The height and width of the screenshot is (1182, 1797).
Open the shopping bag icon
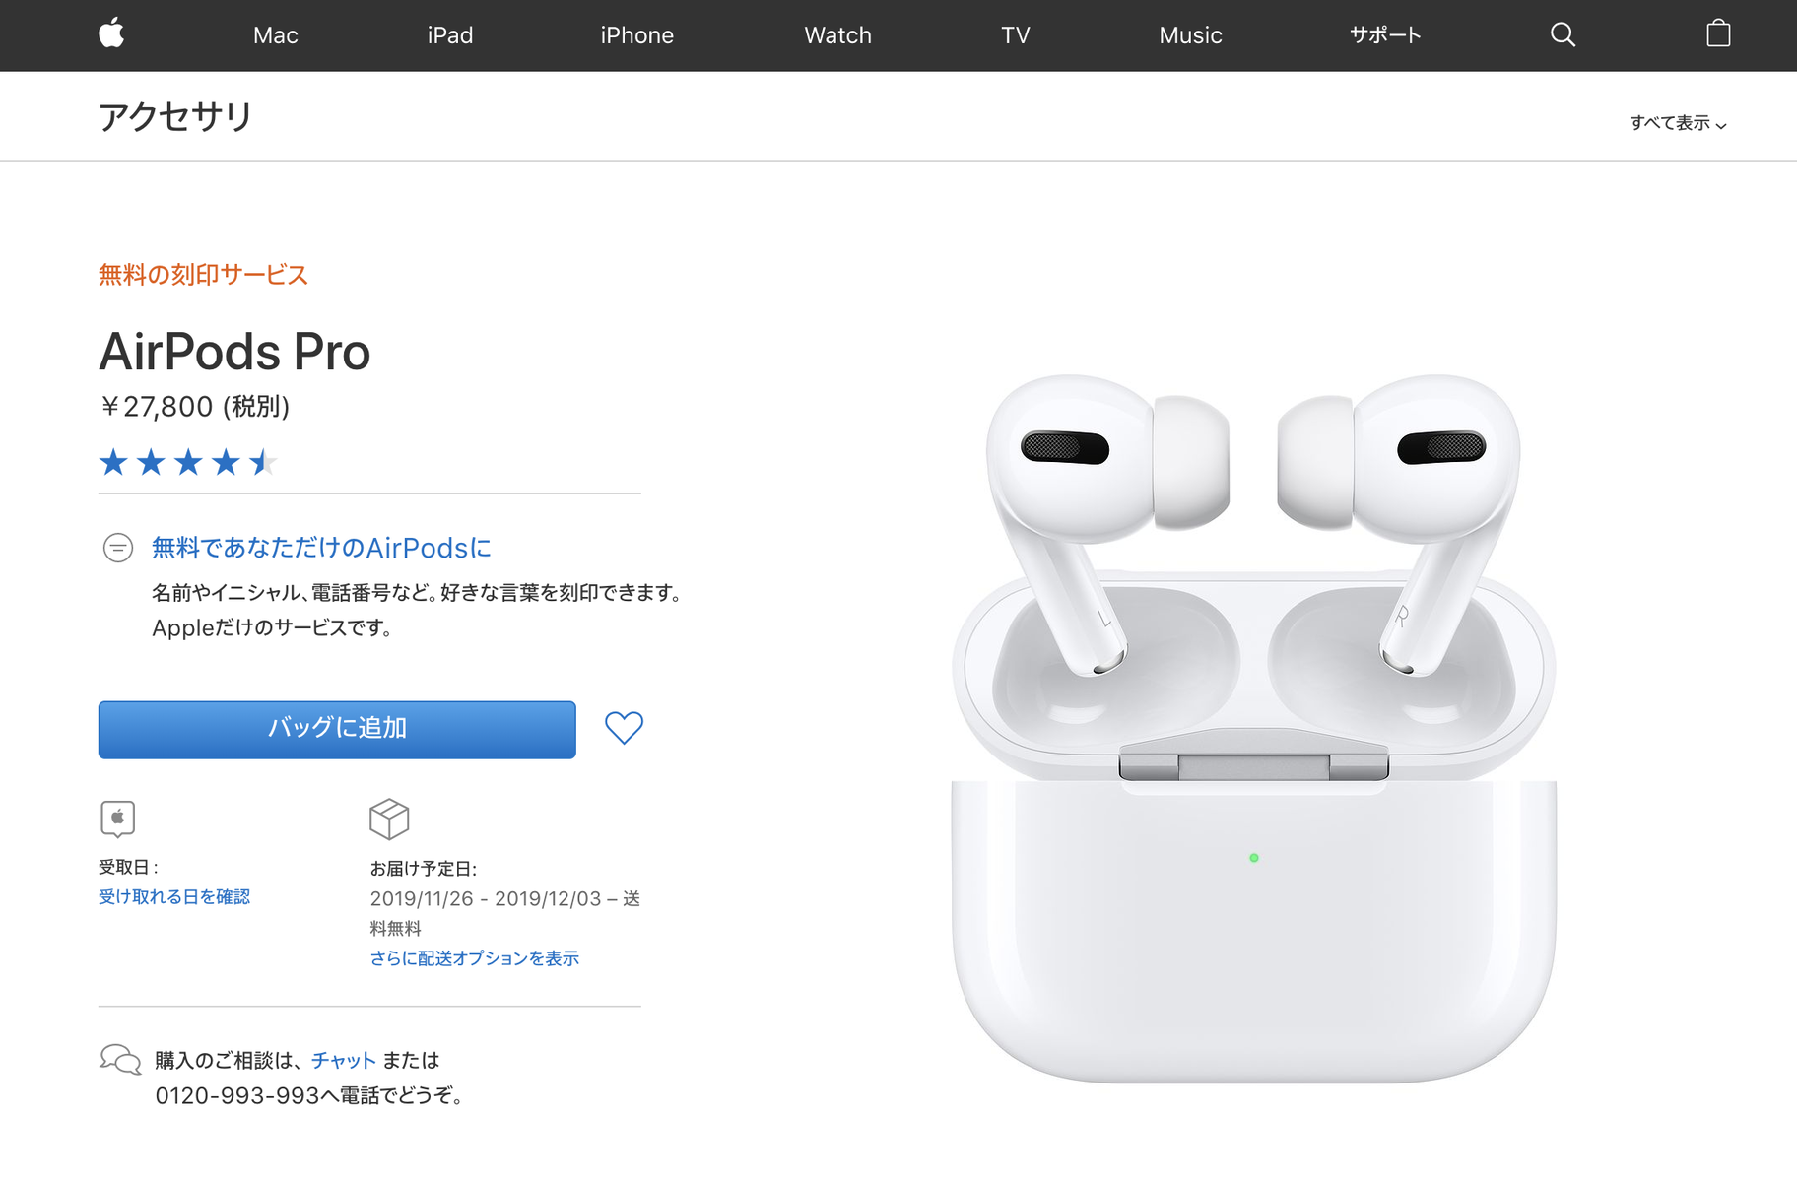coord(1718,33)
